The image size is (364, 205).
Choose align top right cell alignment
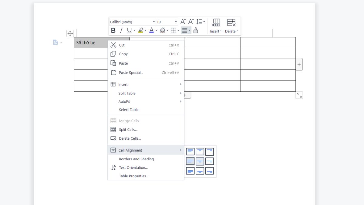coord(210,152)
